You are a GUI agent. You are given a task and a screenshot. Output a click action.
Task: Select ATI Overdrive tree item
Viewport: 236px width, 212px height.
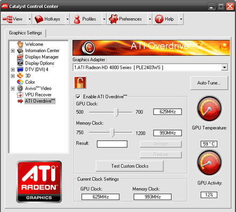pyautogui.click(x=40, y=101)
